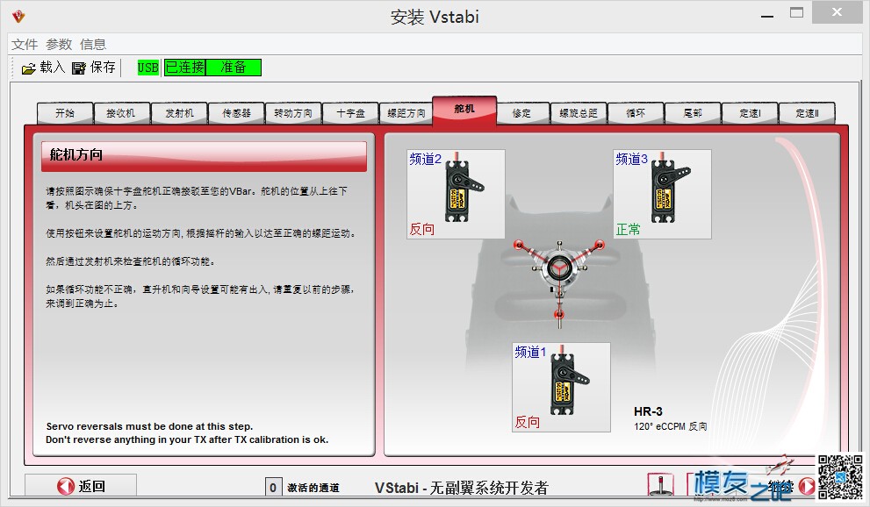
Task: Switch to the 开始 tab
Action: tap(65, 113)
